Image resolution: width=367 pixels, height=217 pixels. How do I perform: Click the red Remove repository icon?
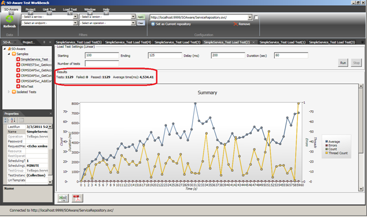tap(236, 24)
